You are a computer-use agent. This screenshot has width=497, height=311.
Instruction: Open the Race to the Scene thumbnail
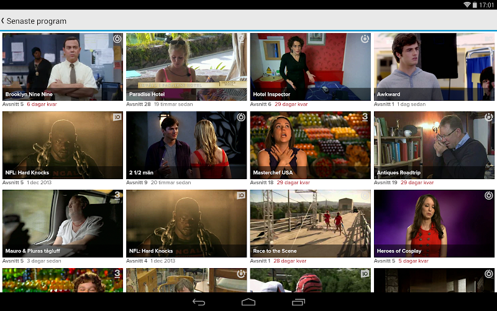tap(310, 223)
